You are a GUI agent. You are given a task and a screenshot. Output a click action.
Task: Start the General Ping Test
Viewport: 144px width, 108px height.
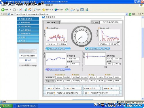[58, 49]
